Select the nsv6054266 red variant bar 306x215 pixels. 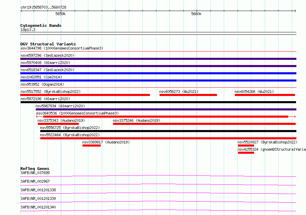click(x=265, y=95)
